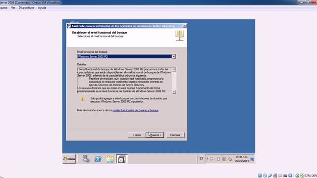Viewport: 317px width, 178px height.
Task: Launch Windows PowerShell from the taskbar
Action: tap(98, 159)
